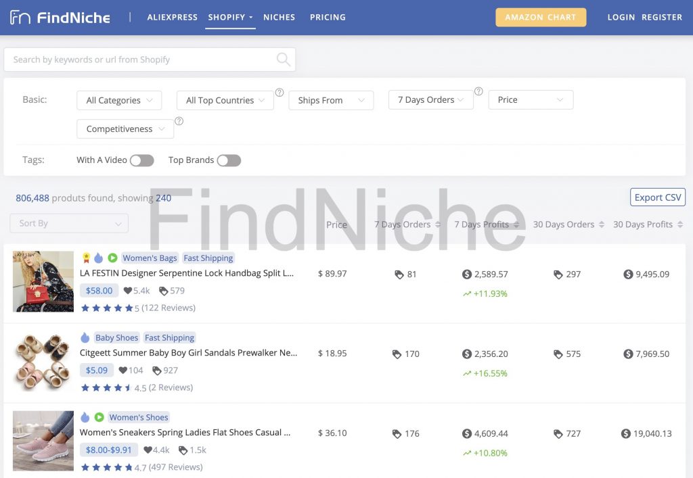The width and height of the screenshot is (693, 478).
Task: Open Women's Sneakers Spring Ladies Flat Shoes title
Action: [185, 433]
